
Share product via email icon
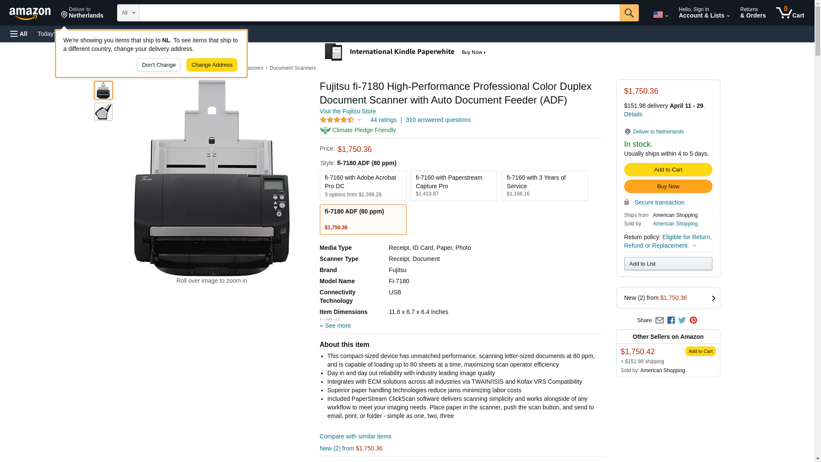point(659,320)
